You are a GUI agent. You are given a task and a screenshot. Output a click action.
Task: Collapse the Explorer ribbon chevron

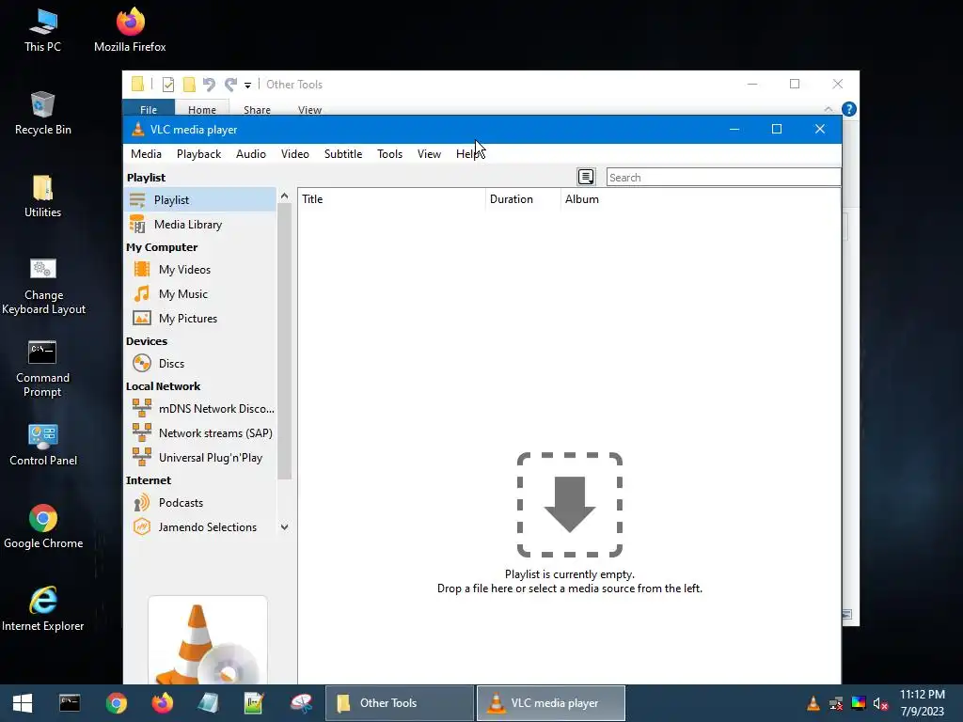829,109
